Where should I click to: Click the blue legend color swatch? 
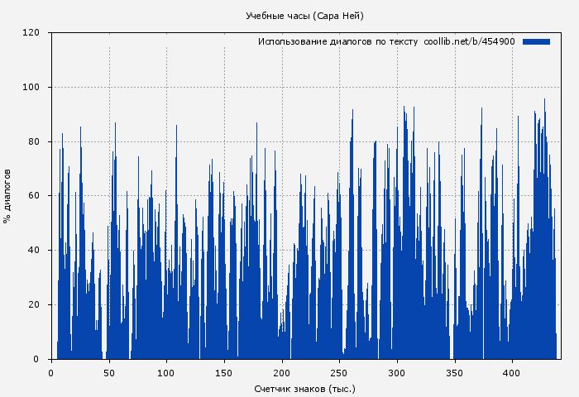tap(536, 41)
